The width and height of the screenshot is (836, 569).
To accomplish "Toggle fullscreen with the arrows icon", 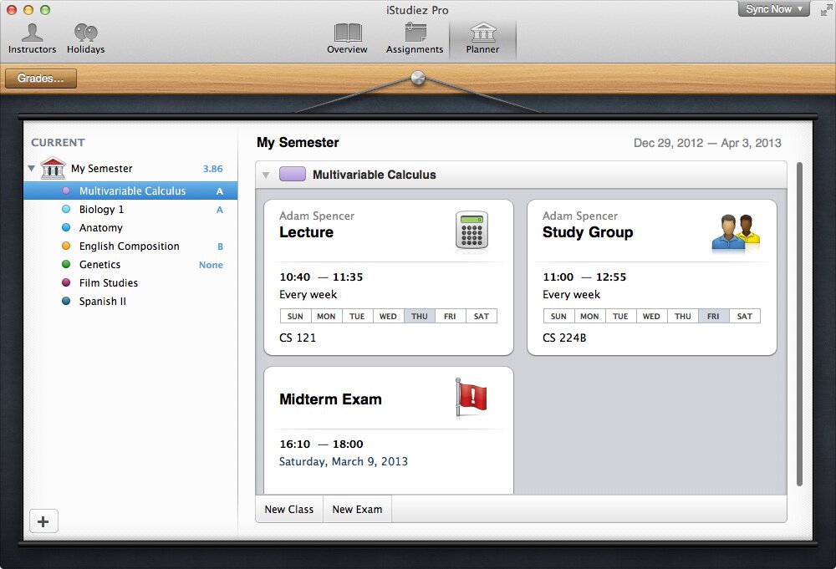I will [825, 9].
